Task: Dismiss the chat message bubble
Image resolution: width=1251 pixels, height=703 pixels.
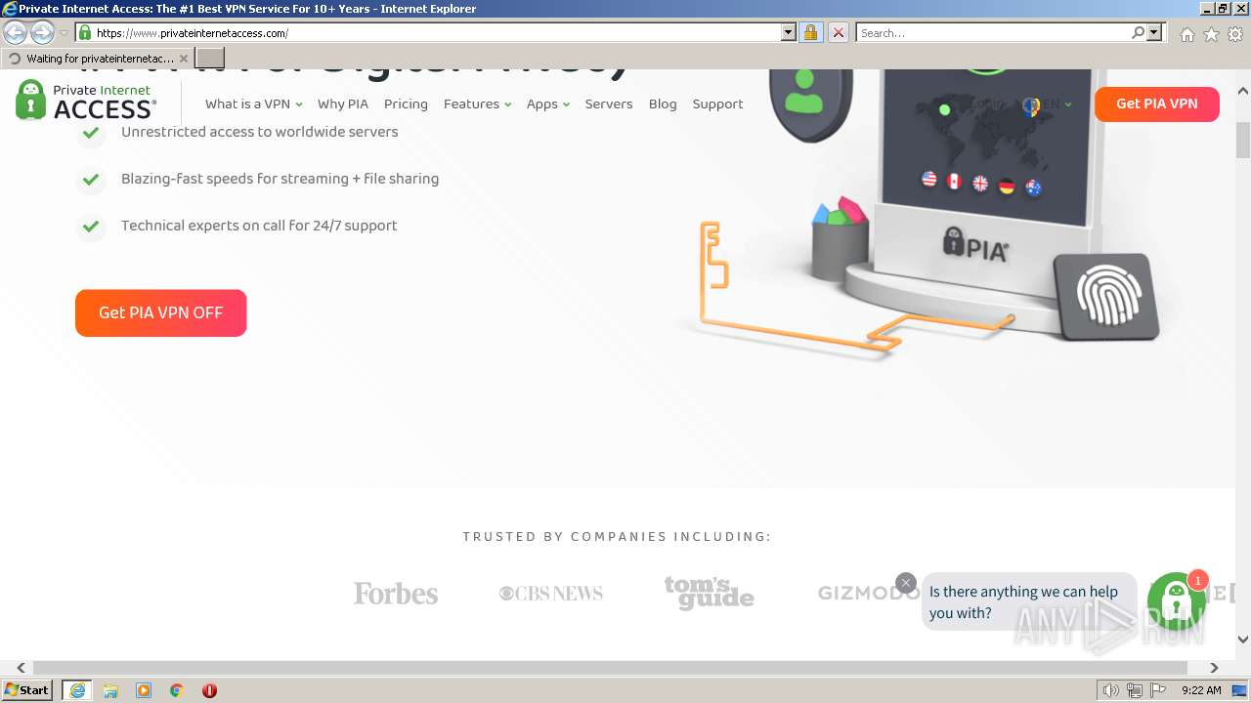Action: coord(906,583)
